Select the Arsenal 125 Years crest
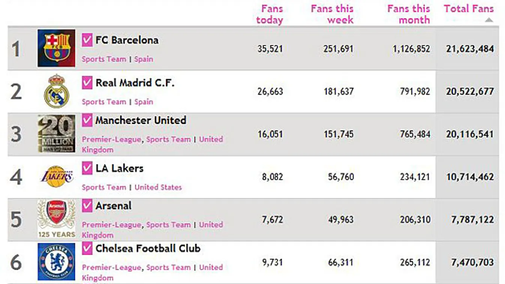Image resolution: width=505 pixels, height=284 pixels. click(56, 219)
